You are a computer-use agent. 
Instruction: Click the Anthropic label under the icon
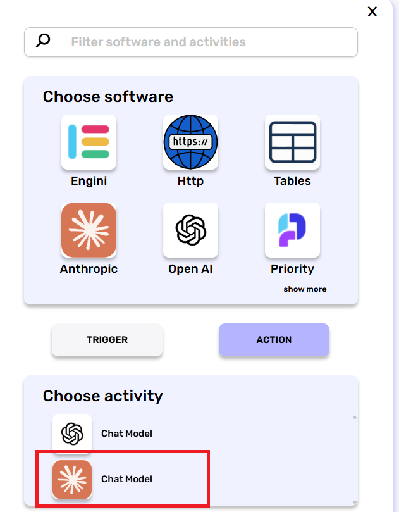pyautogui.click(x=89, y=269)
